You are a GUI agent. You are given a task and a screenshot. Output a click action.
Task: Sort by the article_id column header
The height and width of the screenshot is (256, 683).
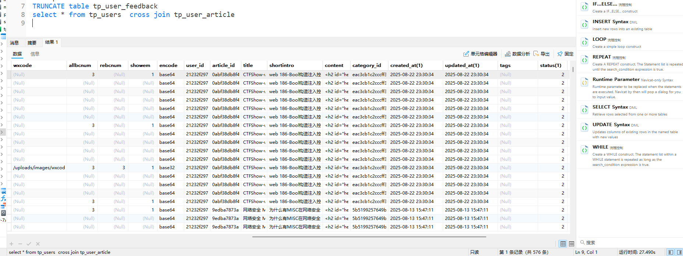pos(223,65)
